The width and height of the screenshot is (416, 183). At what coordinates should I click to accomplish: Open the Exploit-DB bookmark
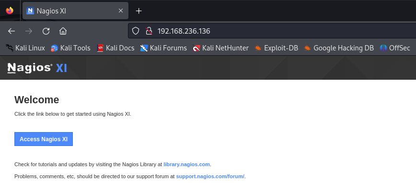pos(277,48)
